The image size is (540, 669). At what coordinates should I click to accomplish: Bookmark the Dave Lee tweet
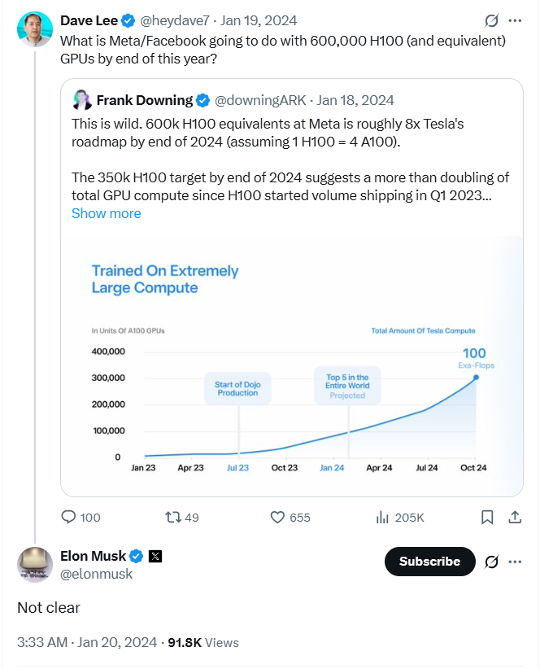point(487,517)
